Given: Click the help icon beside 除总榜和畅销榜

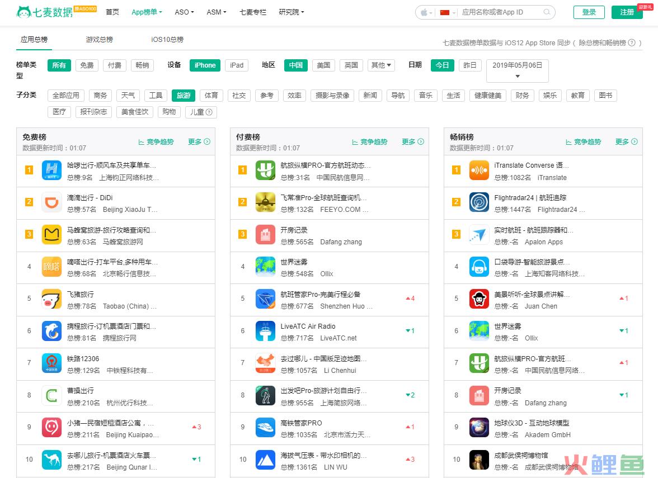Looking at the screenshot, I should (x=631, y=42).
